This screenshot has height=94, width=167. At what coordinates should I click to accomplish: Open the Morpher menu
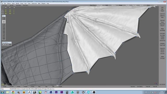(x=44, y=3)
